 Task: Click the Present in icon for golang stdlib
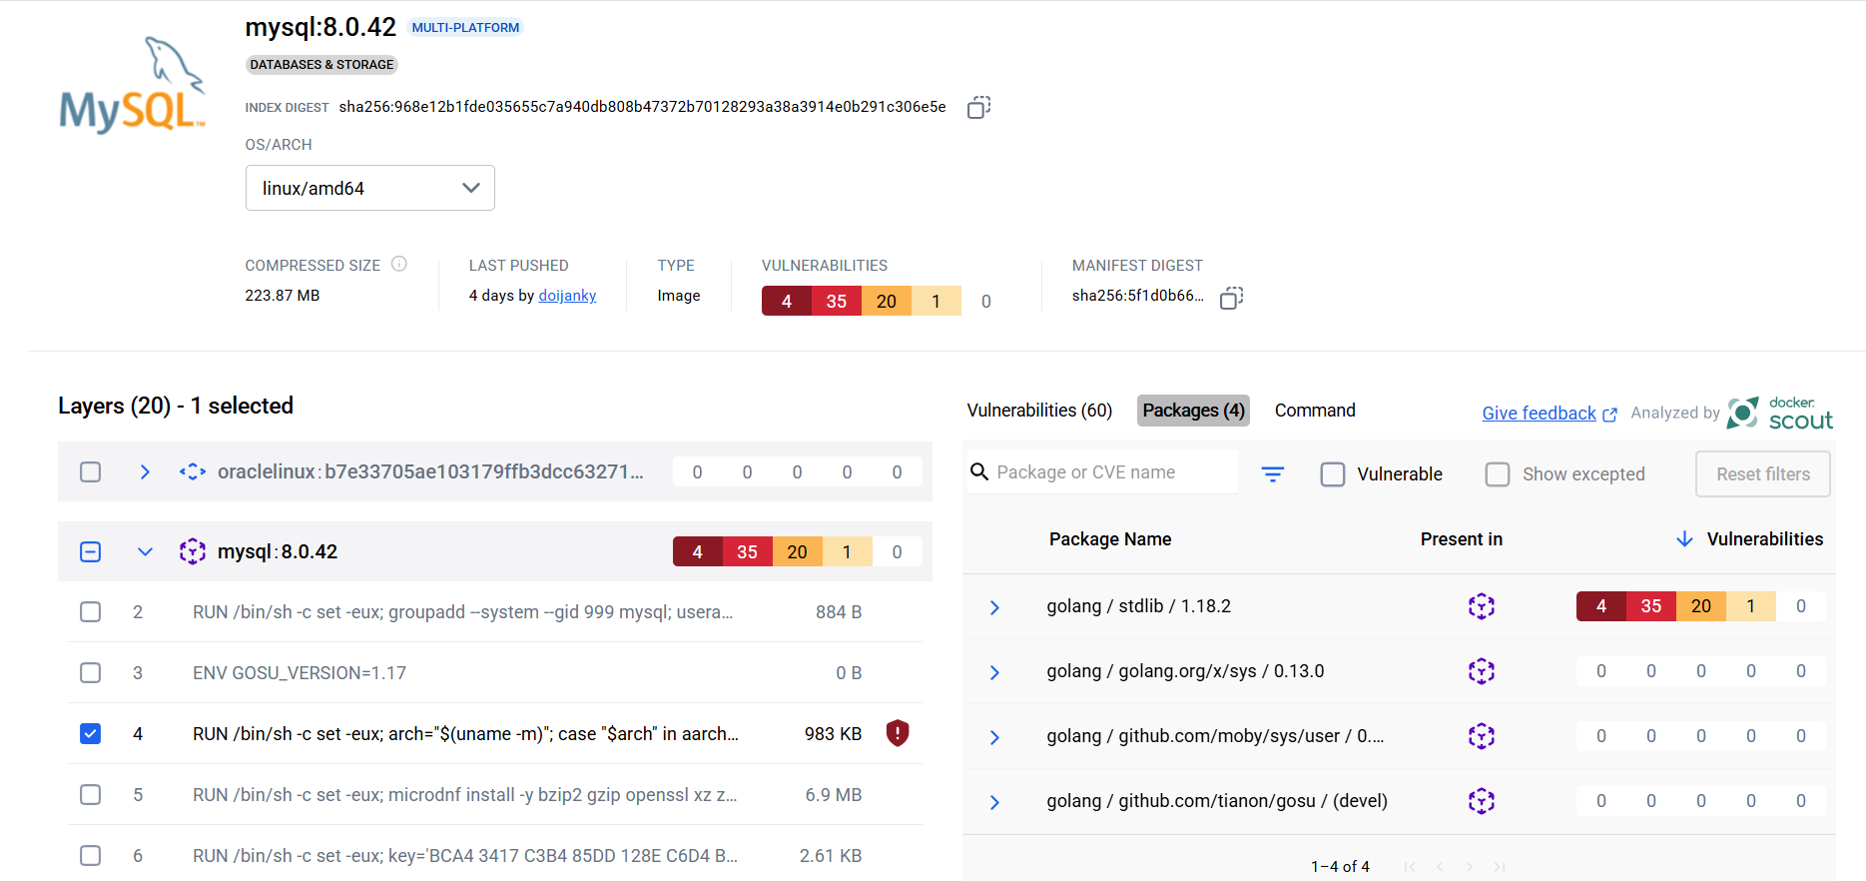(1482, 606)
